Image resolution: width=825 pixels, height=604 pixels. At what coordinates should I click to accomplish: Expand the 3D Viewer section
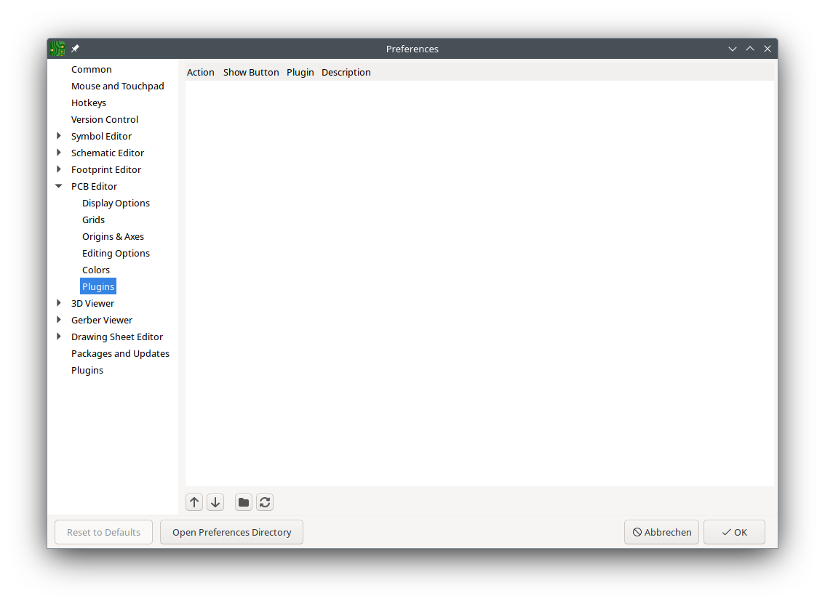tap(59, 303)
